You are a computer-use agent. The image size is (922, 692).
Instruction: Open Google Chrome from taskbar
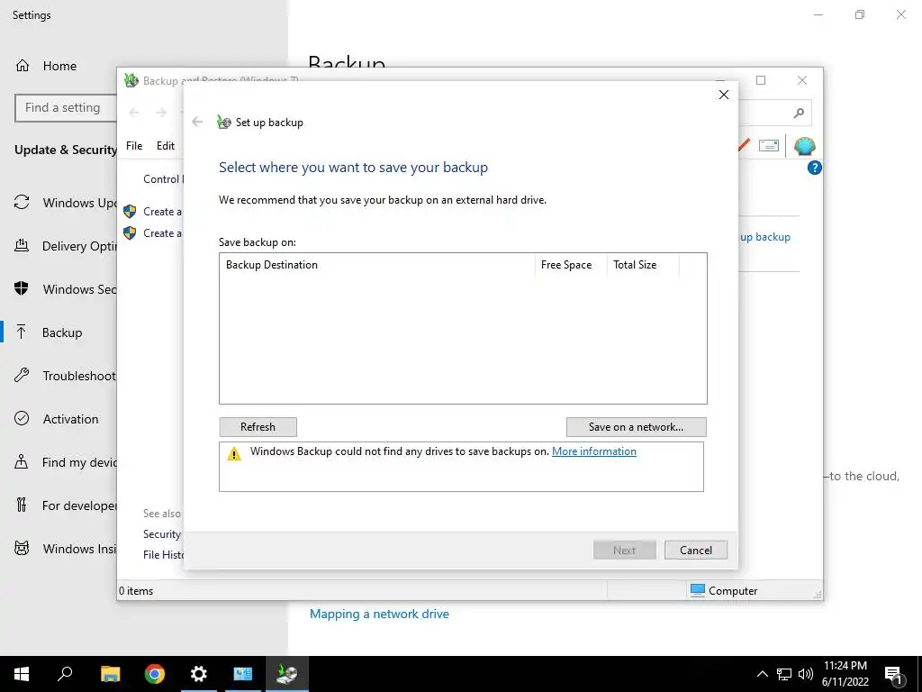(155, 674)
